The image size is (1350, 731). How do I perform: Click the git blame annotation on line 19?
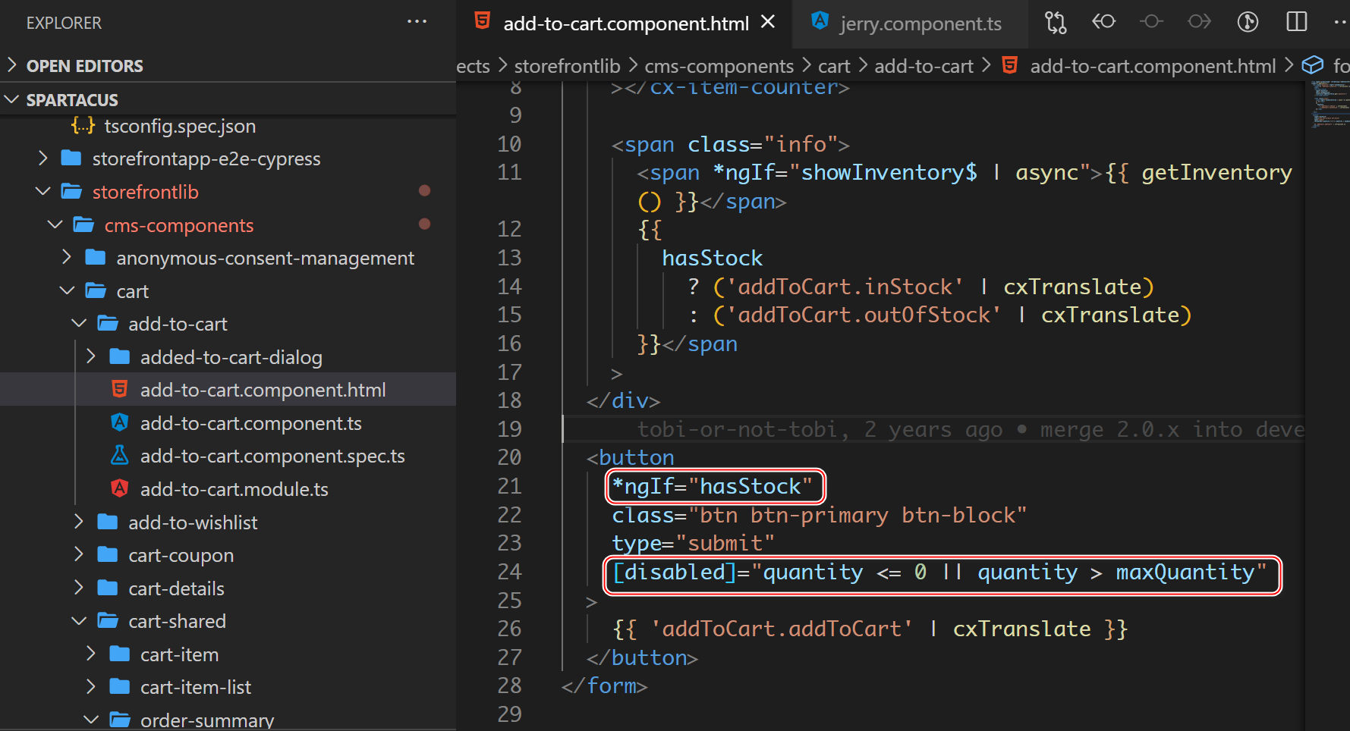click(971, 429)
